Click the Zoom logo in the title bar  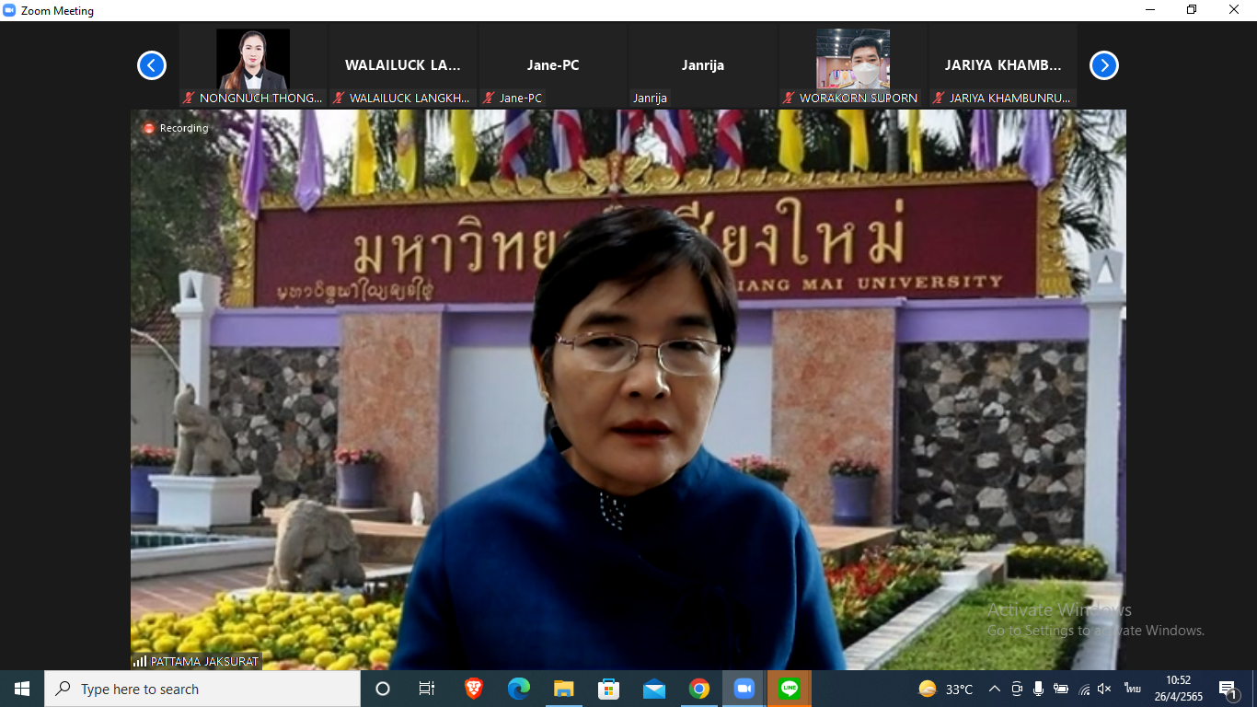(9, 10)
